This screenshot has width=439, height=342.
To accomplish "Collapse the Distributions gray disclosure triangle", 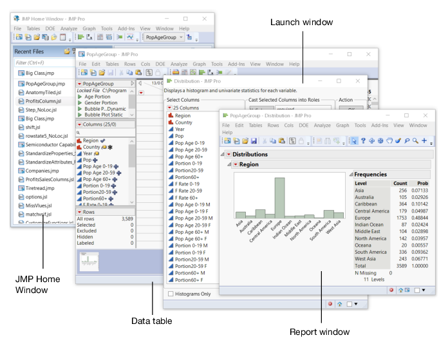I will point(223,155).
